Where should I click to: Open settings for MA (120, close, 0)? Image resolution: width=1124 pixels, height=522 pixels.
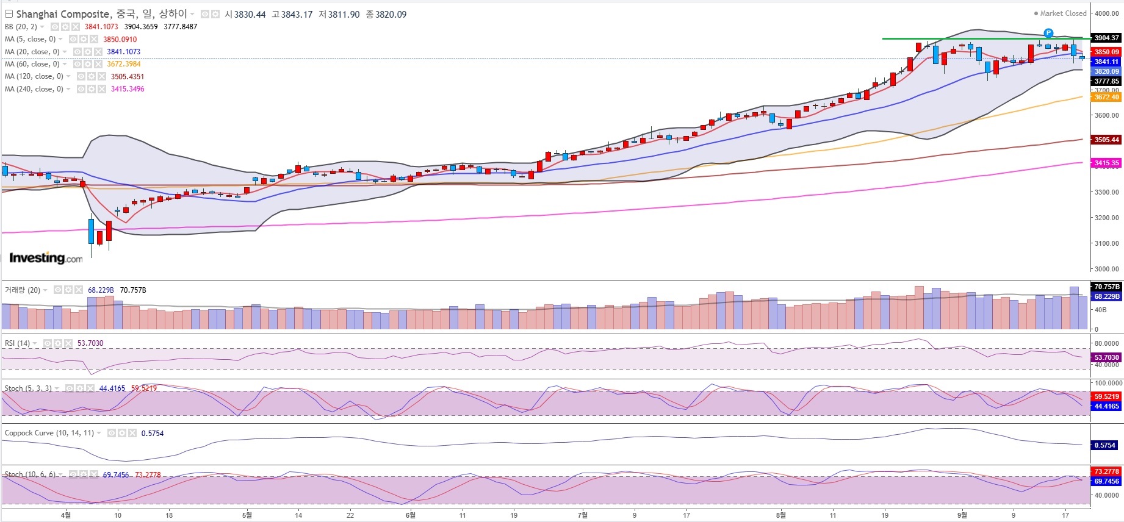point(91,76)
